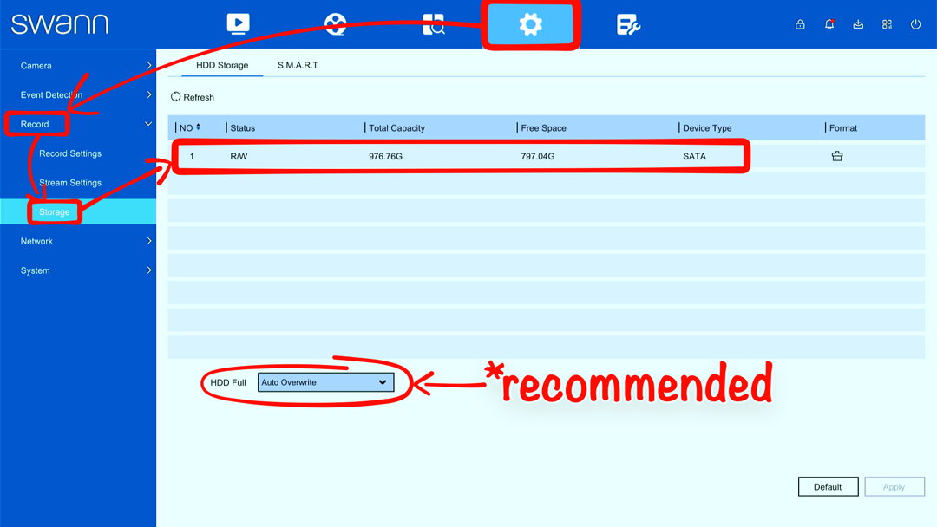Click the Status column header
This screenshot has height=527, width=937.
click(243, 127)
